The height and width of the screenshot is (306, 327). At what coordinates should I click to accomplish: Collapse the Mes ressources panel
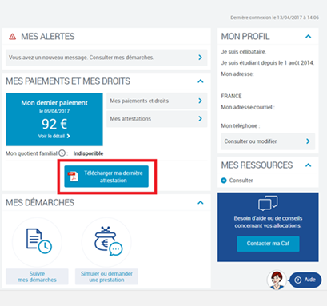pyautogui.click(x=308, y=165)
